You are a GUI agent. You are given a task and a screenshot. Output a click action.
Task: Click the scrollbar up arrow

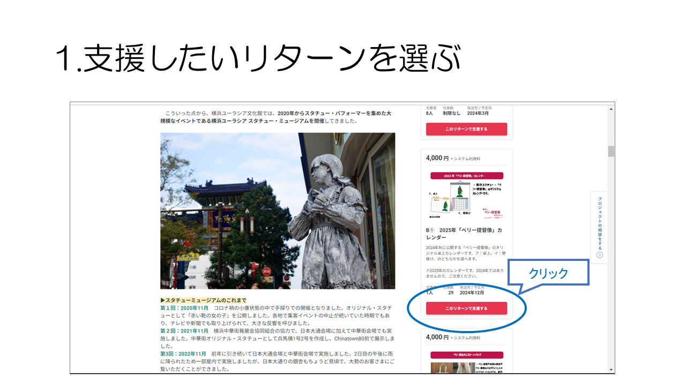[611, 109]
